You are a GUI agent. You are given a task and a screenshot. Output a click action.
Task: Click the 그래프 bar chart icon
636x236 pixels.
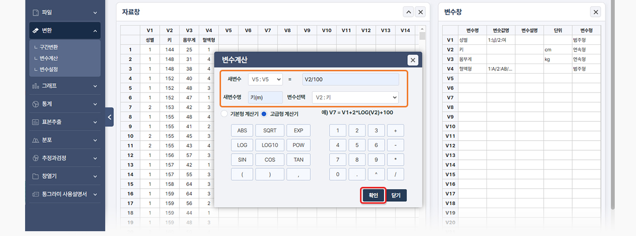[x=35, y=86]
